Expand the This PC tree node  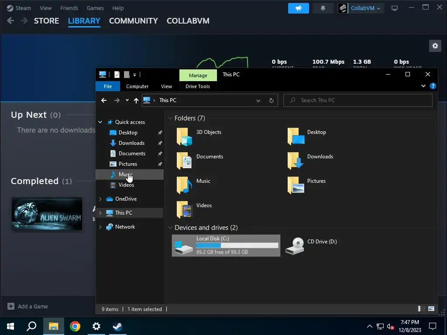[100, 213]
